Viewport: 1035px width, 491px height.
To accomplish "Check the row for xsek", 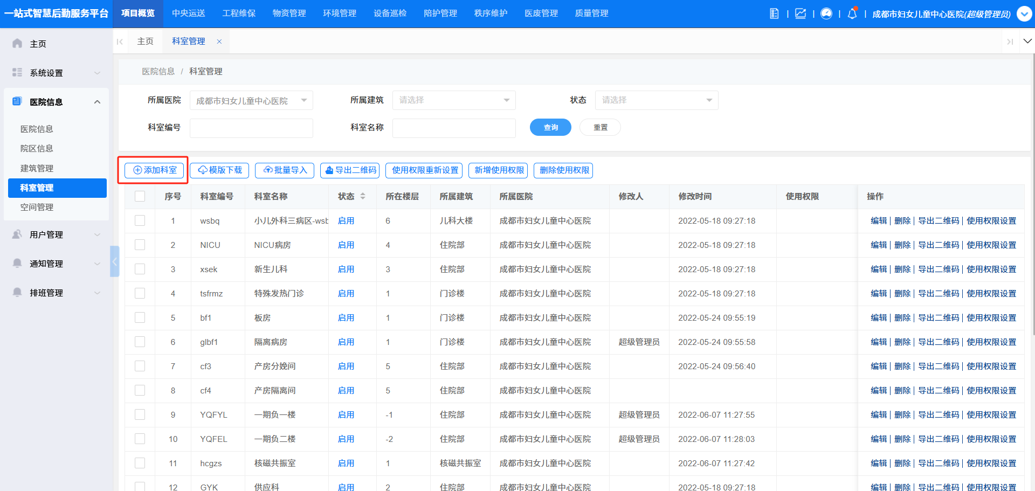I will pos(140,269).
